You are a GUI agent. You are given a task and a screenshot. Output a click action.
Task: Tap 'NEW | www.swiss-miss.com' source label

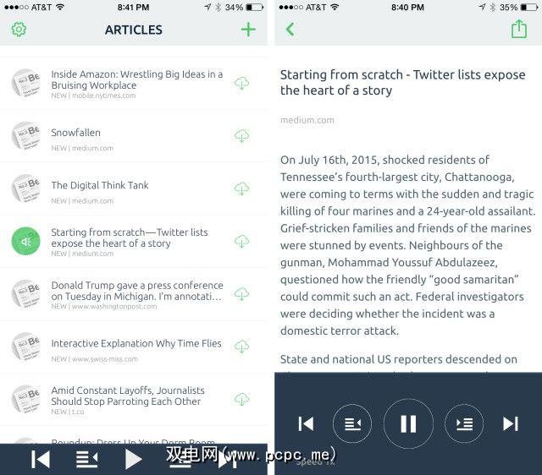point(94,359)
